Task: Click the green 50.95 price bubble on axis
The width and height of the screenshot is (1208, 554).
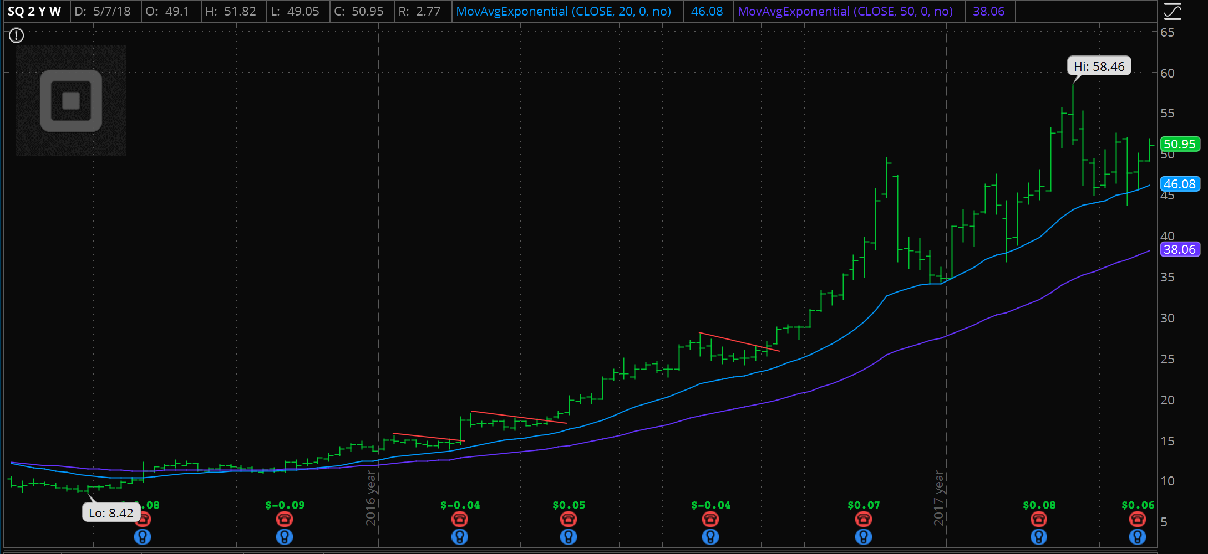Action: coord(1180,144)
